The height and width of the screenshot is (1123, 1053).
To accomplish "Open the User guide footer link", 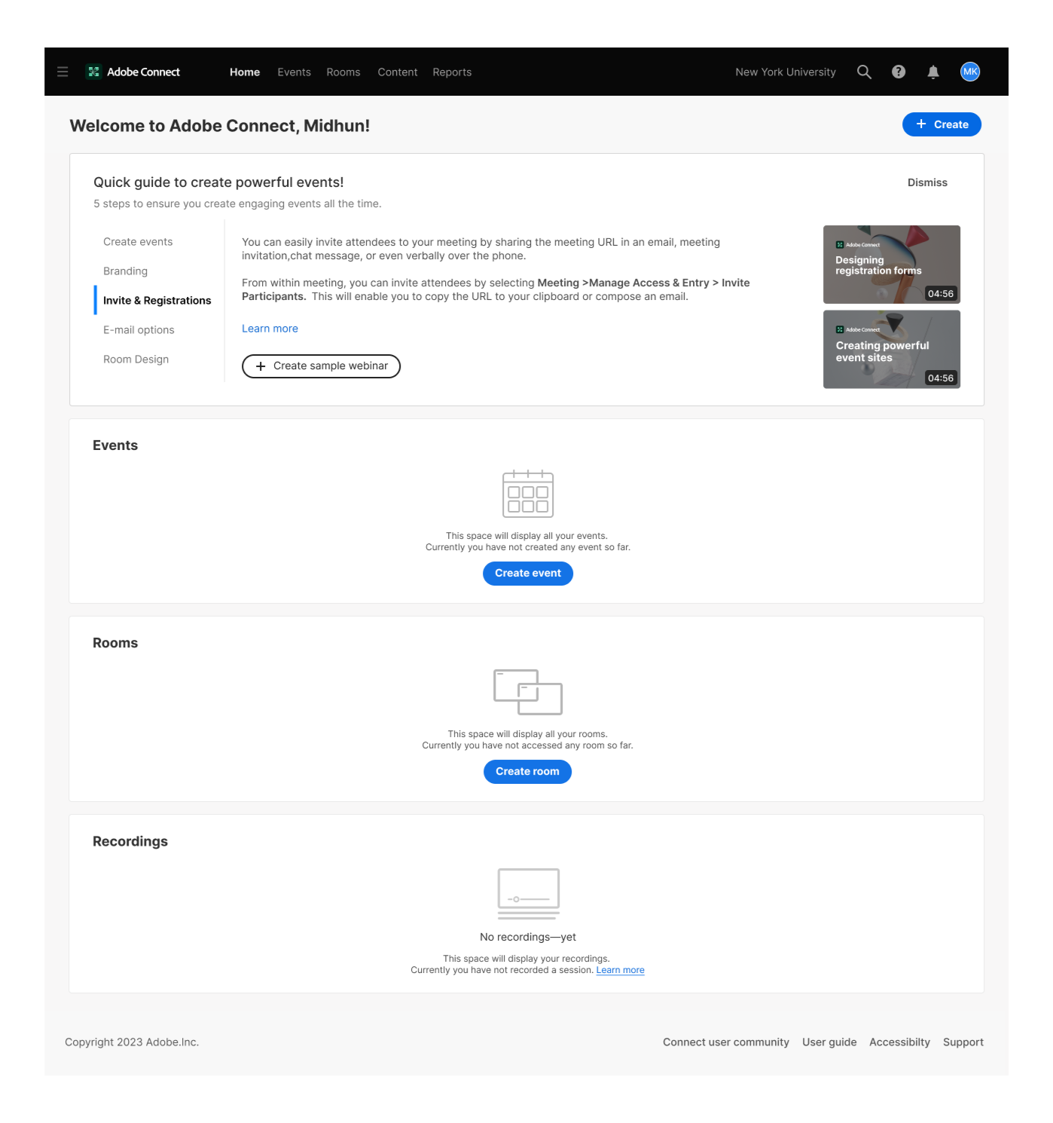I will [x=829, y=1042].
